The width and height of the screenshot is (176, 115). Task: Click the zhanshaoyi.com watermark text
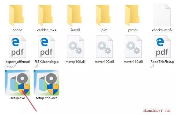click(157, 111)
